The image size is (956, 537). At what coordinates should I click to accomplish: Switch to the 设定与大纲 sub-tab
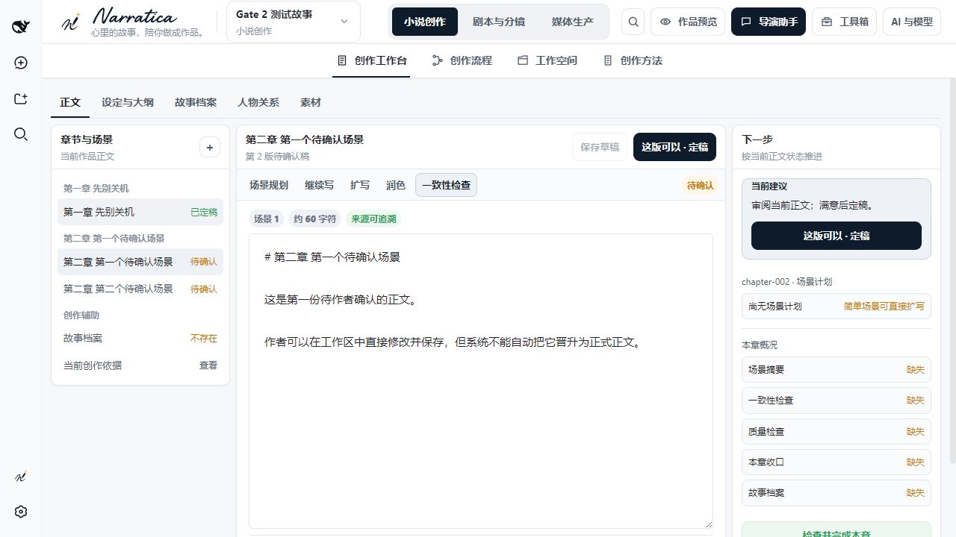128,102
